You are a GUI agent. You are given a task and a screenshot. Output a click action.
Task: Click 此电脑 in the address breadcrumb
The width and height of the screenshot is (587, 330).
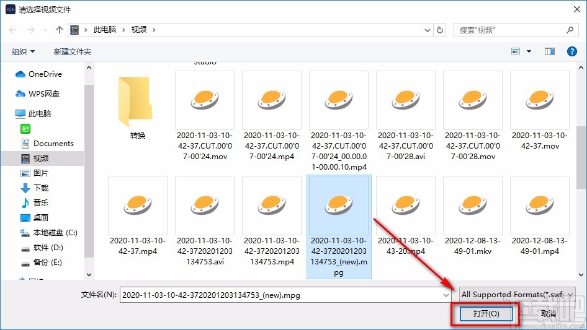point(105,30)
